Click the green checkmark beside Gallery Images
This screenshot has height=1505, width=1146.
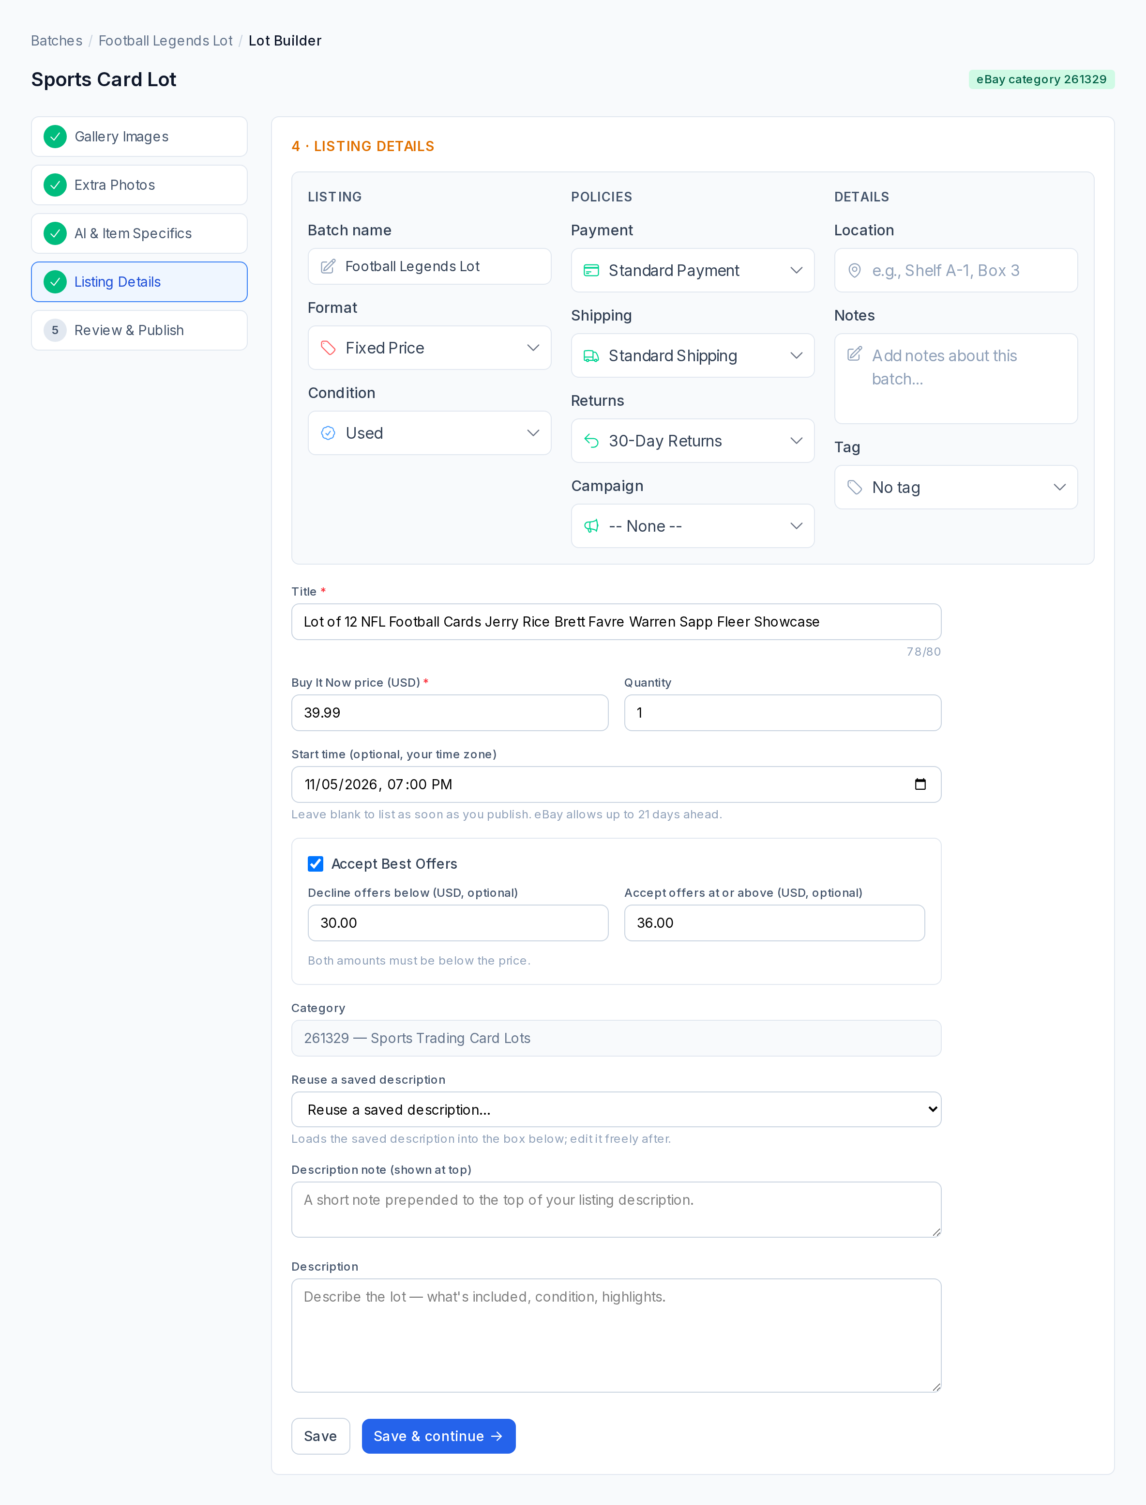coord(55,137)
